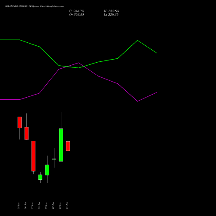Click the doji candlestick on 12 Jan
This screenshot has width=216, height=216.
click(x=54, y=159)
